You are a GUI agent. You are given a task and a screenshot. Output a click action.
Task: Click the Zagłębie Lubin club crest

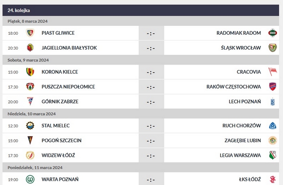point(272,140)
